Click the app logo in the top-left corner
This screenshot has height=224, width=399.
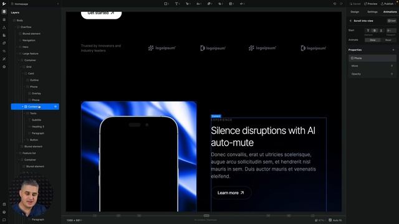4,4
